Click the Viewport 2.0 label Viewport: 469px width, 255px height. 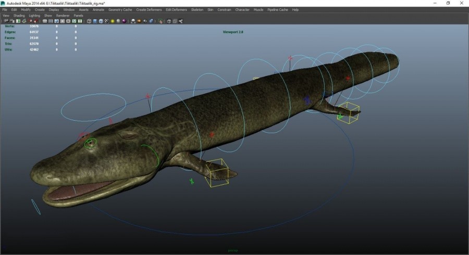coord(233,32)
